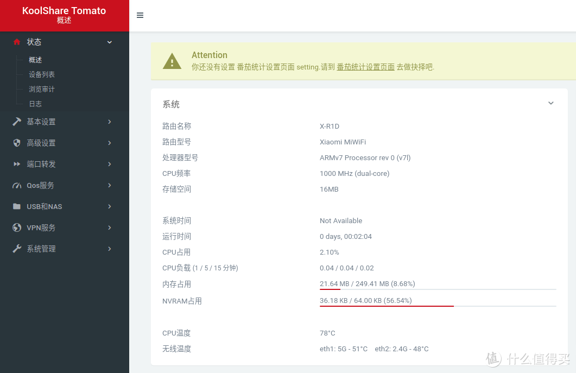Click the shield icon for 高级设置

[17, 143]
